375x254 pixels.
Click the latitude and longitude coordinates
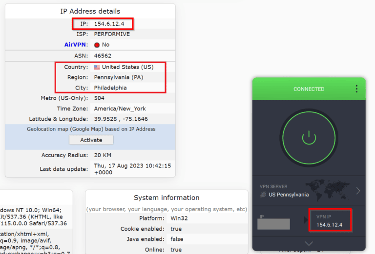121,119
